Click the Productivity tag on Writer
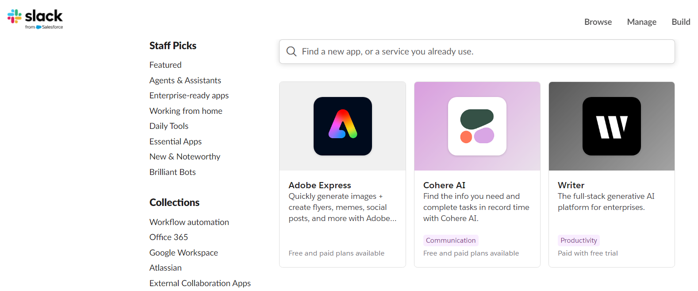This screenshot has width=698, height=291. (578, 241)
